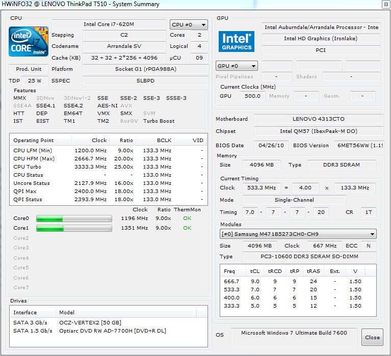Screen dimensions: 391x356
Task: Click the Arrandale SV codename field
Action: [x=124, y=46]
